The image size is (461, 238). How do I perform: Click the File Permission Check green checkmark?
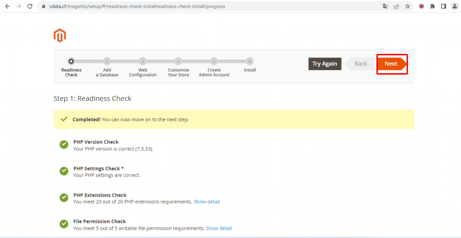[x=64, y=224]
